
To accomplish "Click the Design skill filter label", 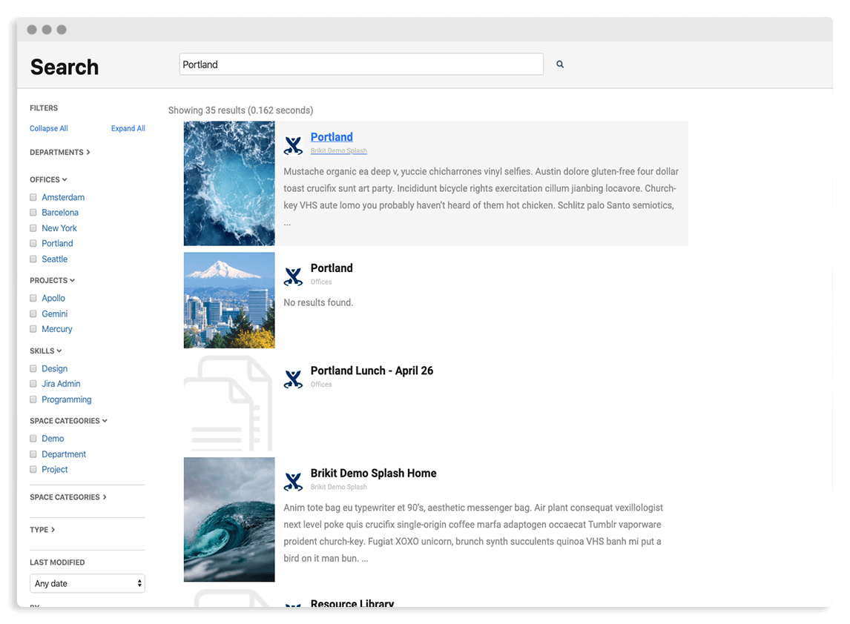I will coord(55,368).
